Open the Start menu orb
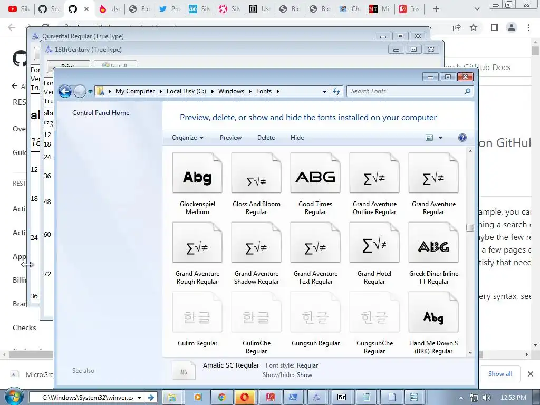The width and height of the screenshot is (540, 405). (x=14, y=397)
